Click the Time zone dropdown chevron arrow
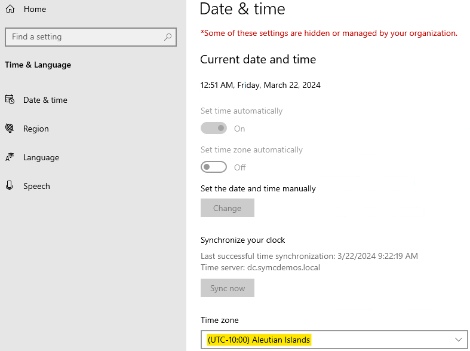This screenshot has height=351, width=470. pos(459,340)
